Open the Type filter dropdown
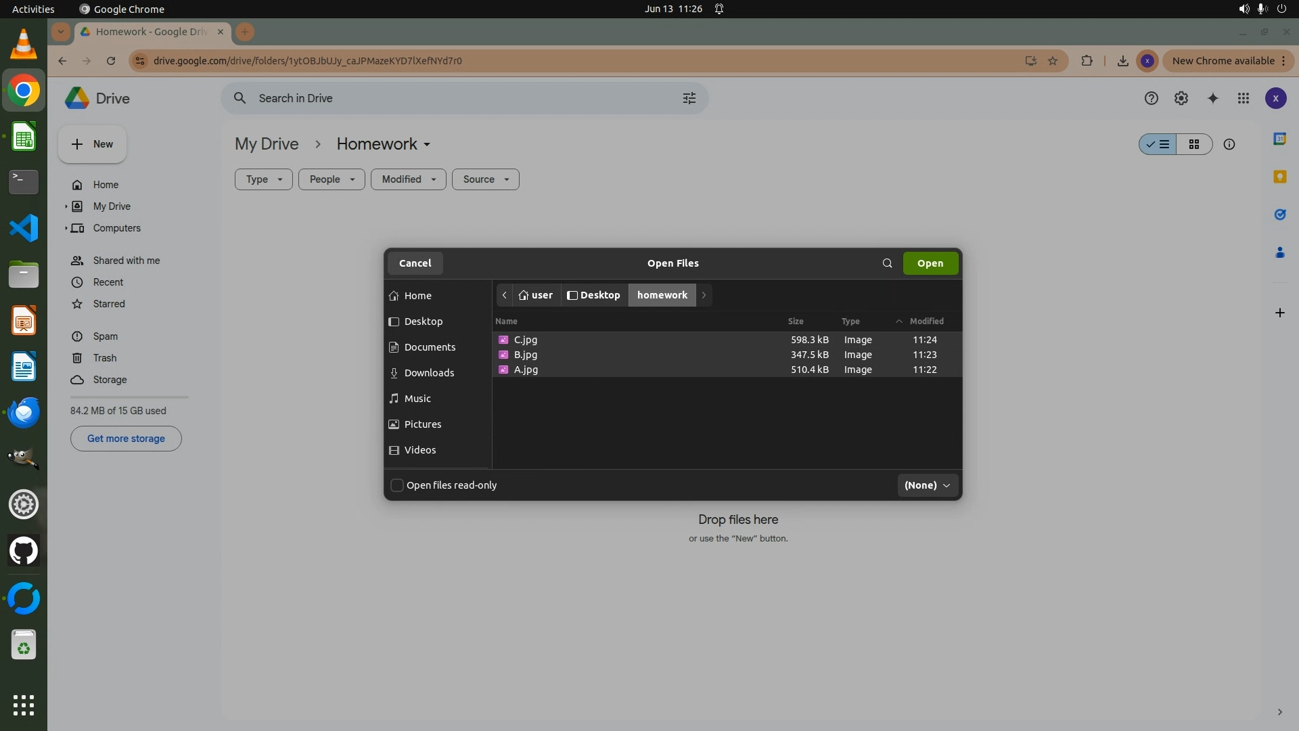The height and width of the screenshot is (731, 1299). (x=263, y=179)
